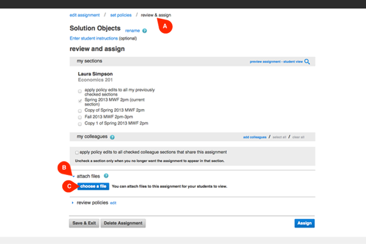
Task: Click the blue Assign button
Action: (304, 223)
